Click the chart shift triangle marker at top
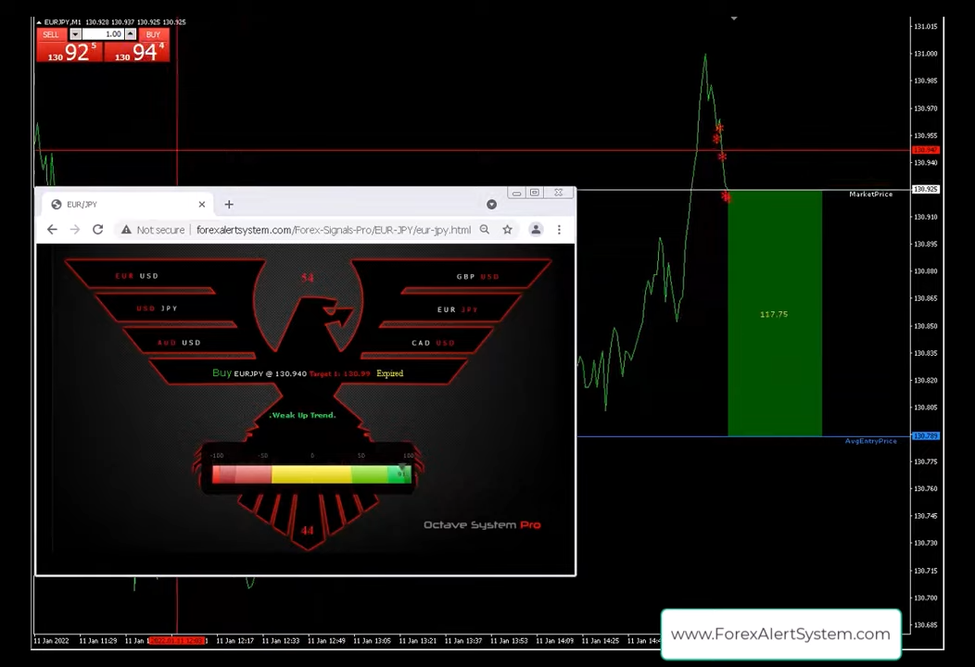Screen dimensions: 975x667 click(734, 19)
